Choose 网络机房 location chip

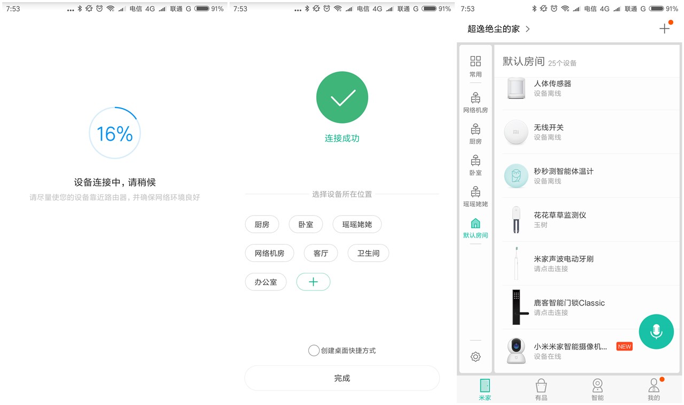(x=269, y=253)
